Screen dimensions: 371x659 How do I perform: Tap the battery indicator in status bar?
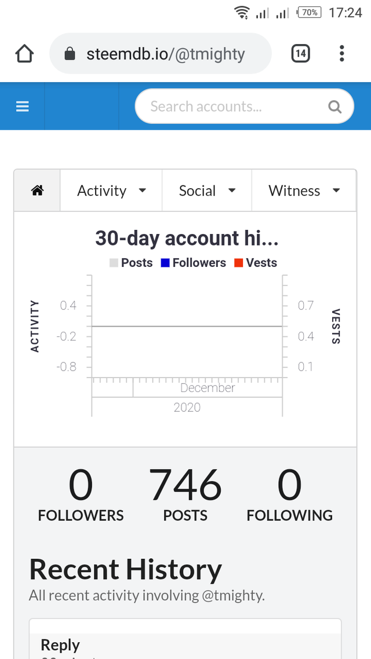point(309,13)
